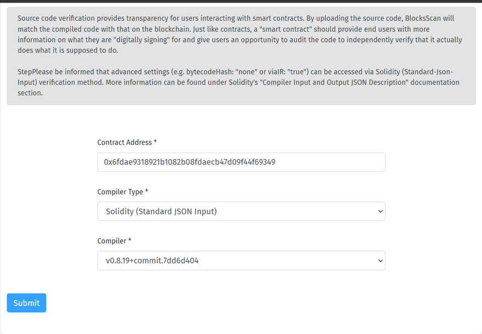Click the "Contract Address *" label
Viewport: 482px width, 334px height.
click(127, 142)
